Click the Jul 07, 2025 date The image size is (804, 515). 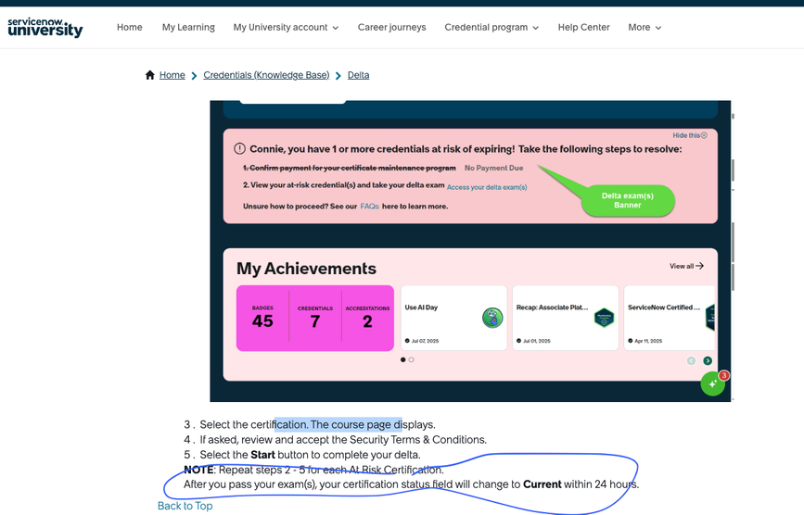425,341
